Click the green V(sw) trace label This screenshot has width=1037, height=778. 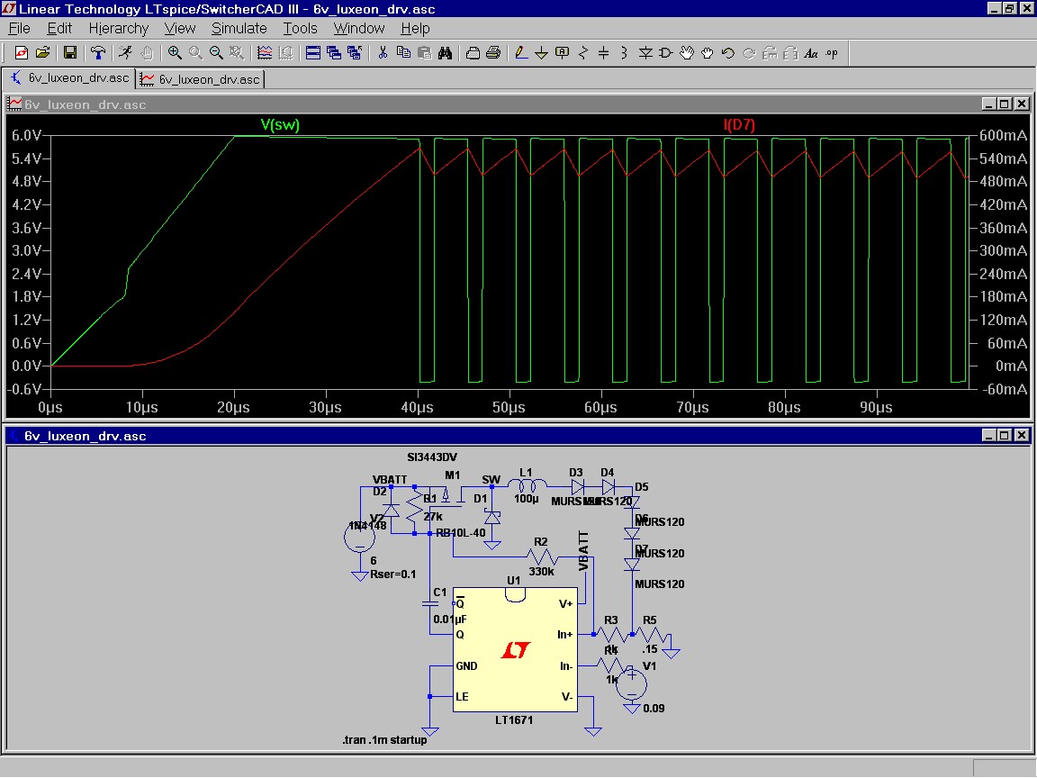point(280,124)
